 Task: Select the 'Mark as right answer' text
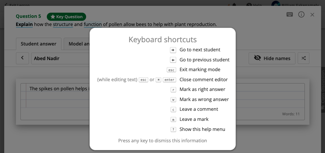pyautogui.click(x=202, y=89)
